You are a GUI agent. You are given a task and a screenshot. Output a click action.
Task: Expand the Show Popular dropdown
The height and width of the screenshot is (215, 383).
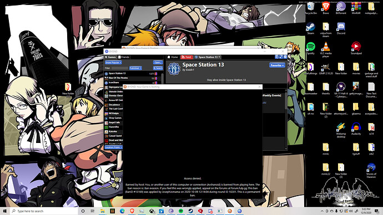pyautogui.click(x=113, y=63)
